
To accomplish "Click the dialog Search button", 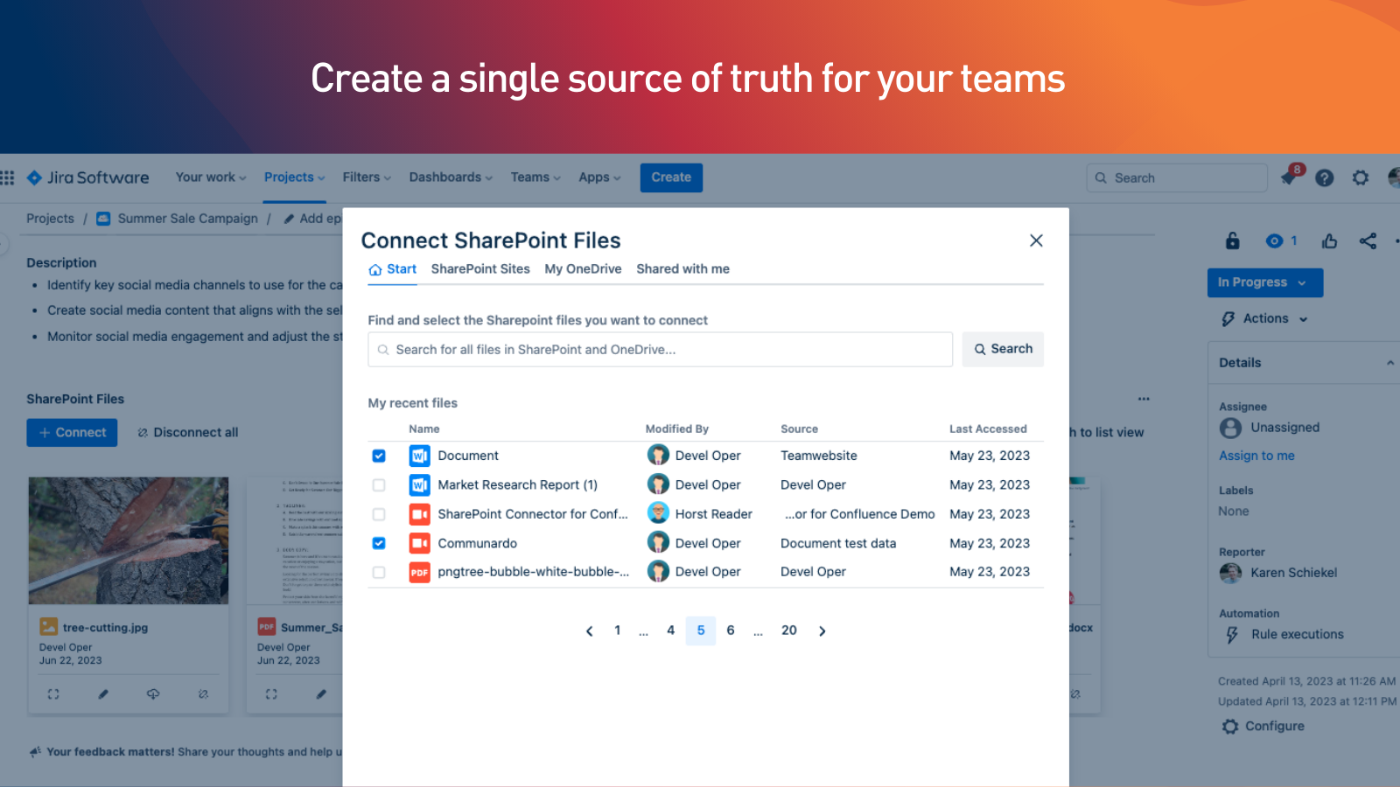I will click(x=1003, y=349).
